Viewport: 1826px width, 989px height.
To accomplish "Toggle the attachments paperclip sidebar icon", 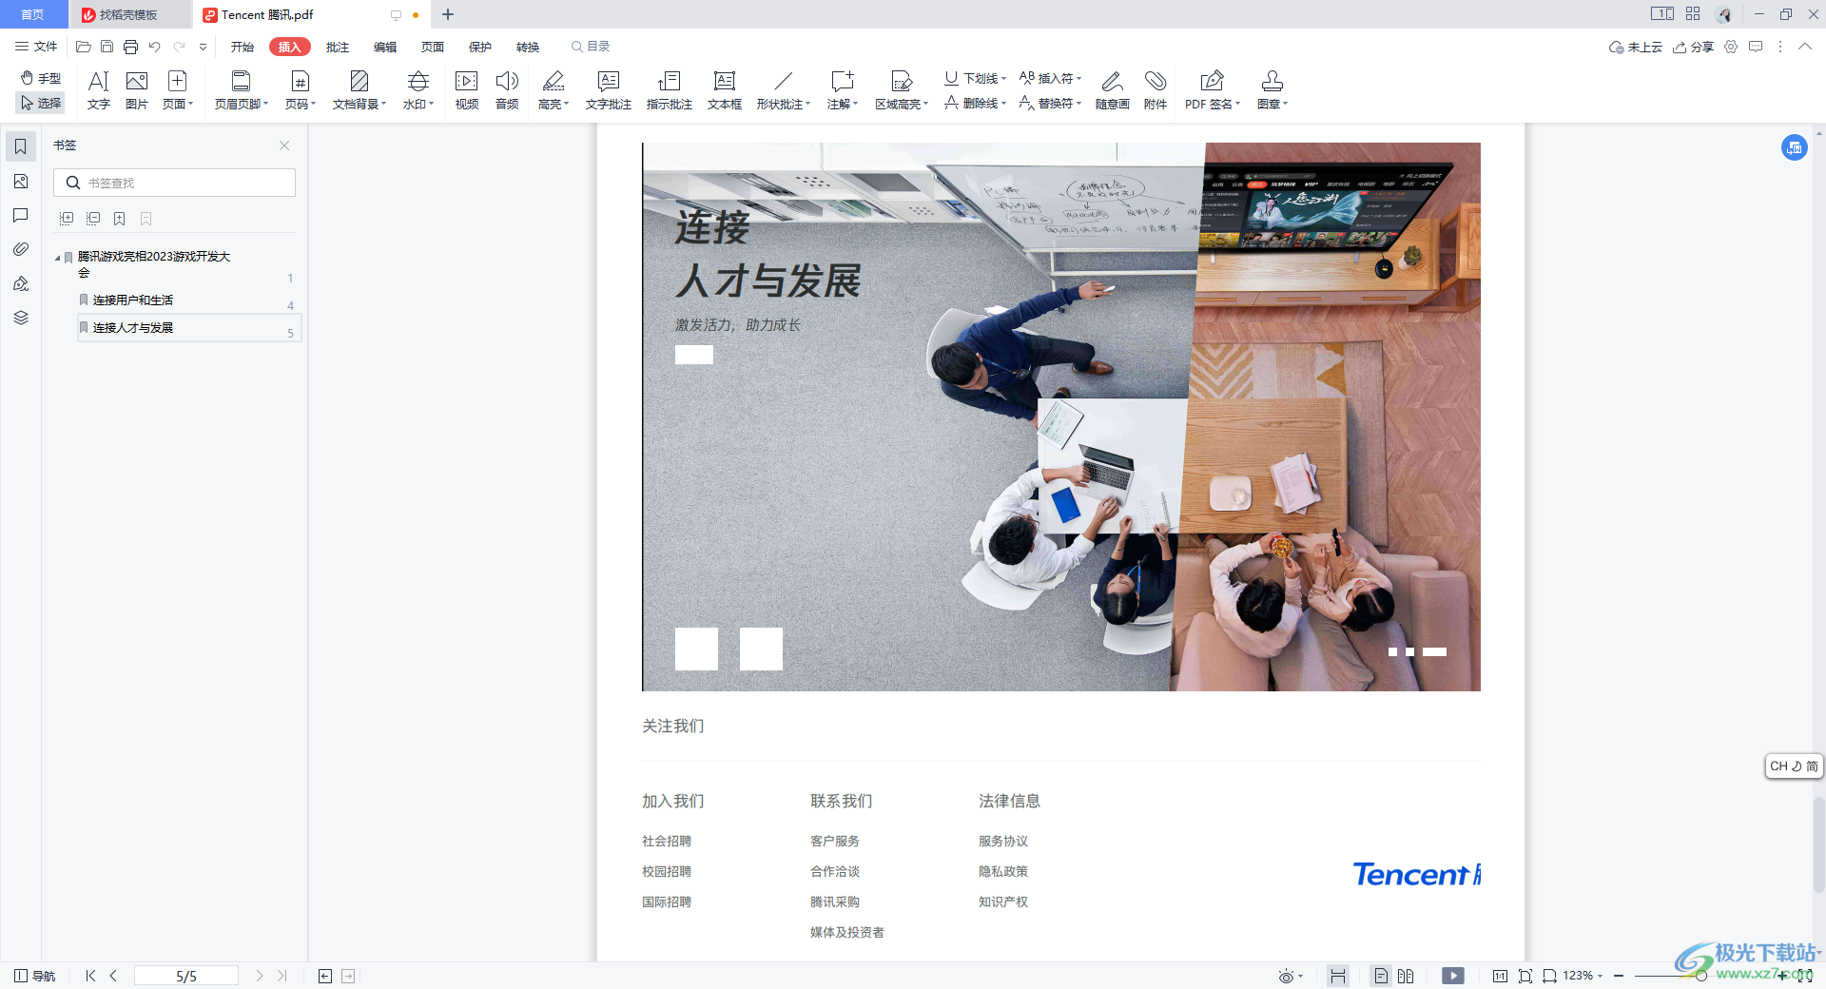I will coord(21,249).
